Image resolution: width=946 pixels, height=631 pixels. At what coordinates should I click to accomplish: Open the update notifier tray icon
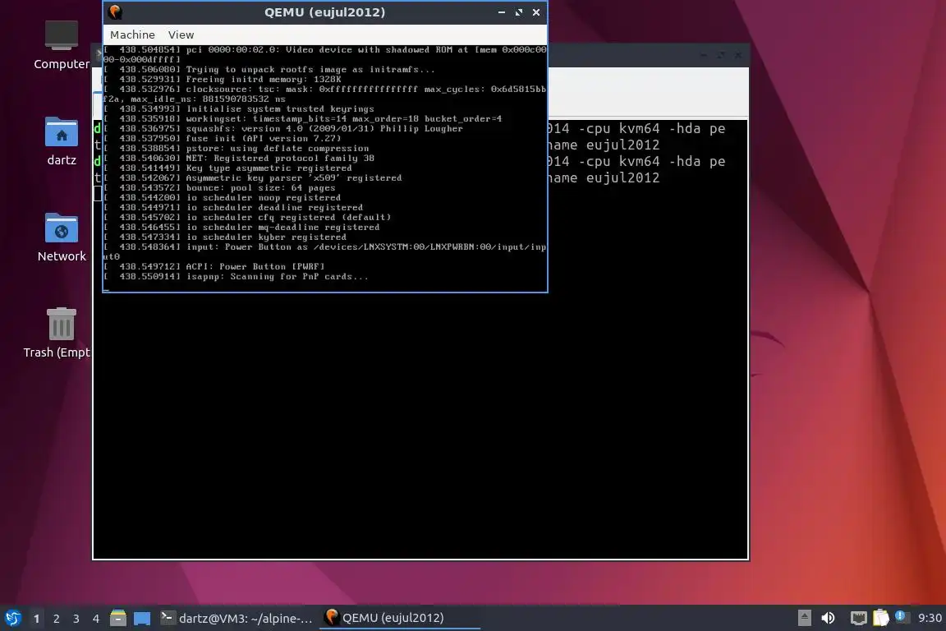pos(901,616)
